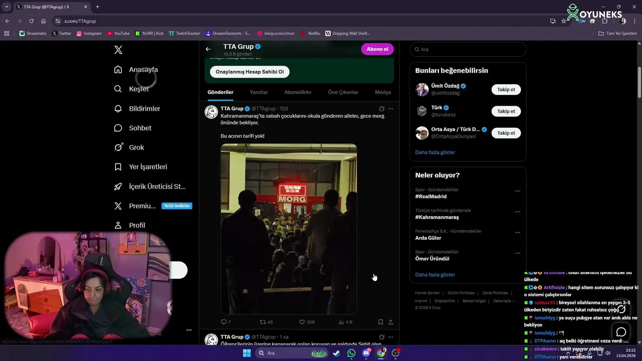
Task: Click Onaylanmış Hesap Sahibi Ol button
Action: pyautogui.click(x=250, y=72)
